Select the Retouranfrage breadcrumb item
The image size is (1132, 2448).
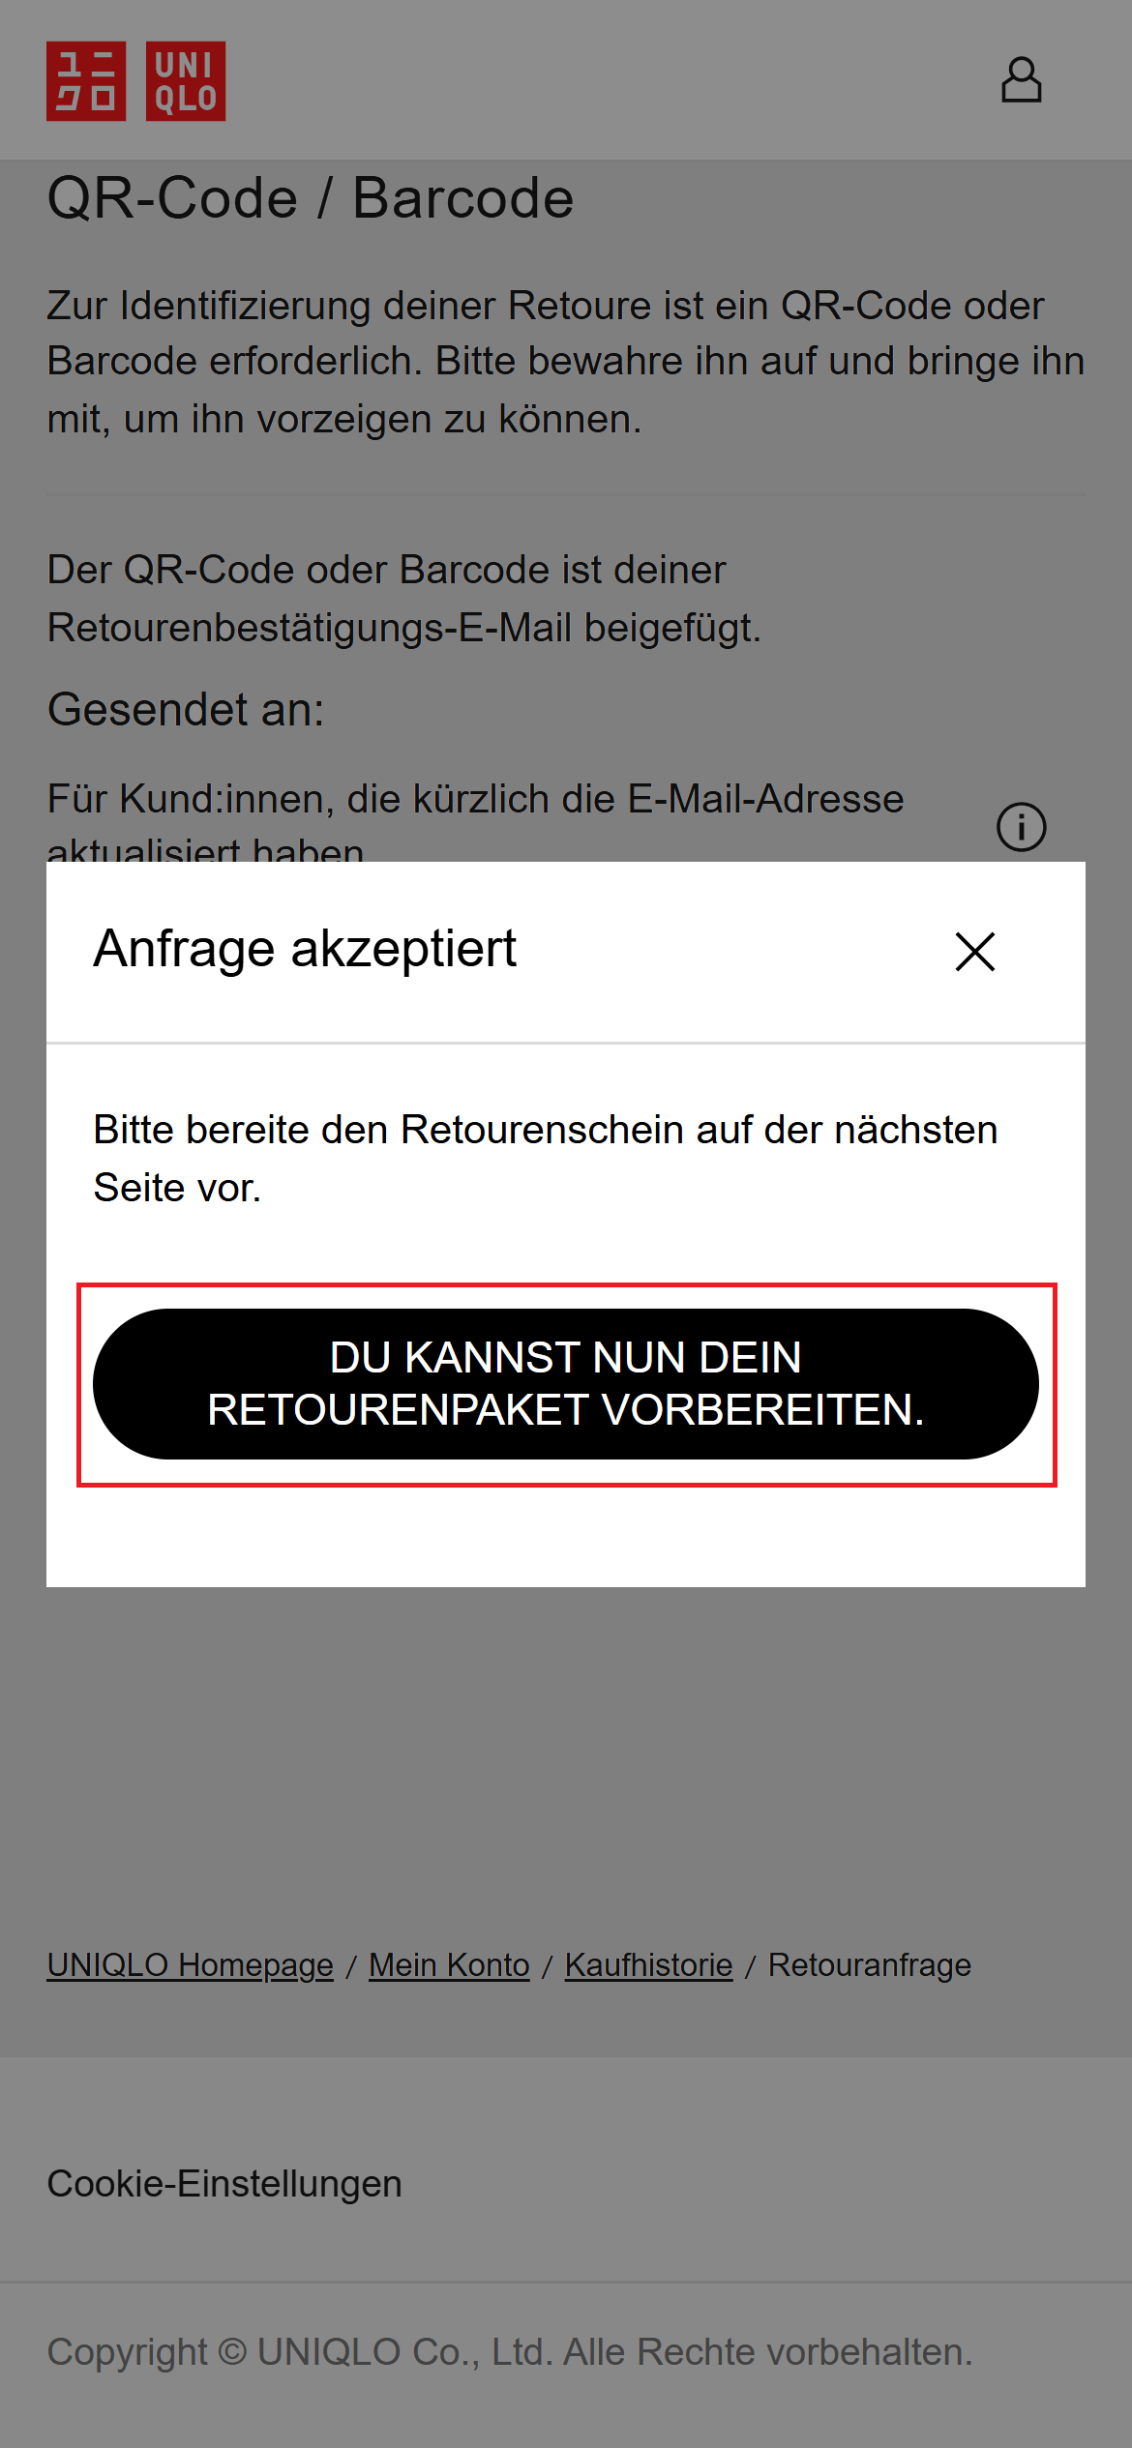870,1965
